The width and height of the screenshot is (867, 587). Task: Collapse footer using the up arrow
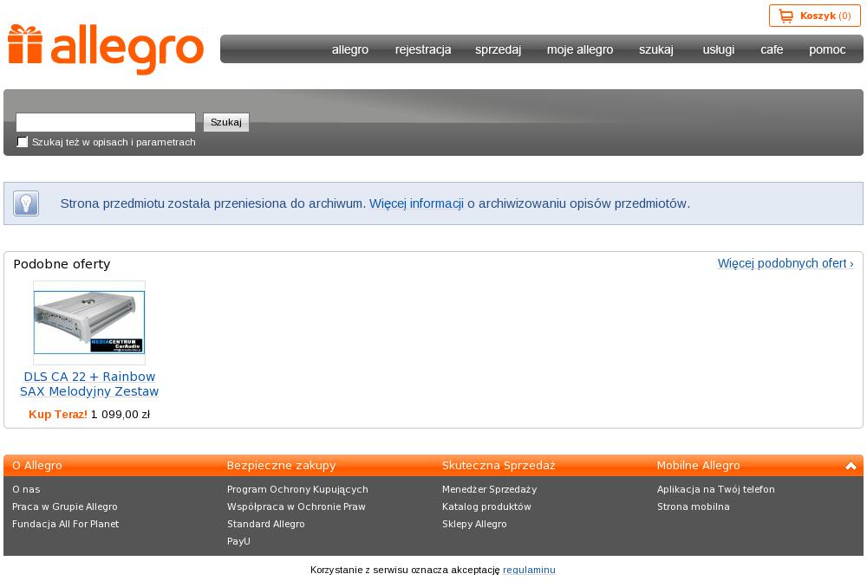point(851,466)
